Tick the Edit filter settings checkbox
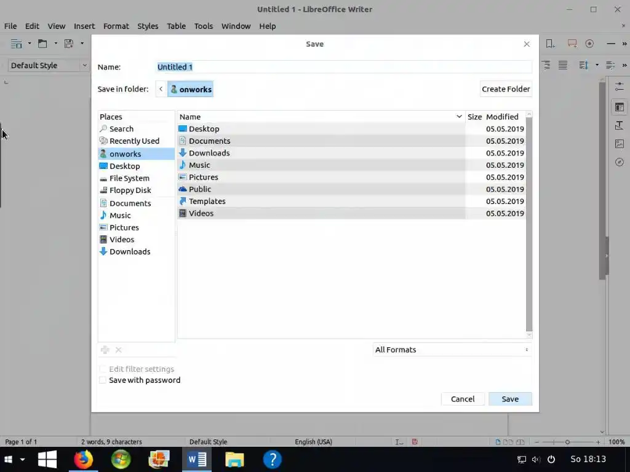 103,369
